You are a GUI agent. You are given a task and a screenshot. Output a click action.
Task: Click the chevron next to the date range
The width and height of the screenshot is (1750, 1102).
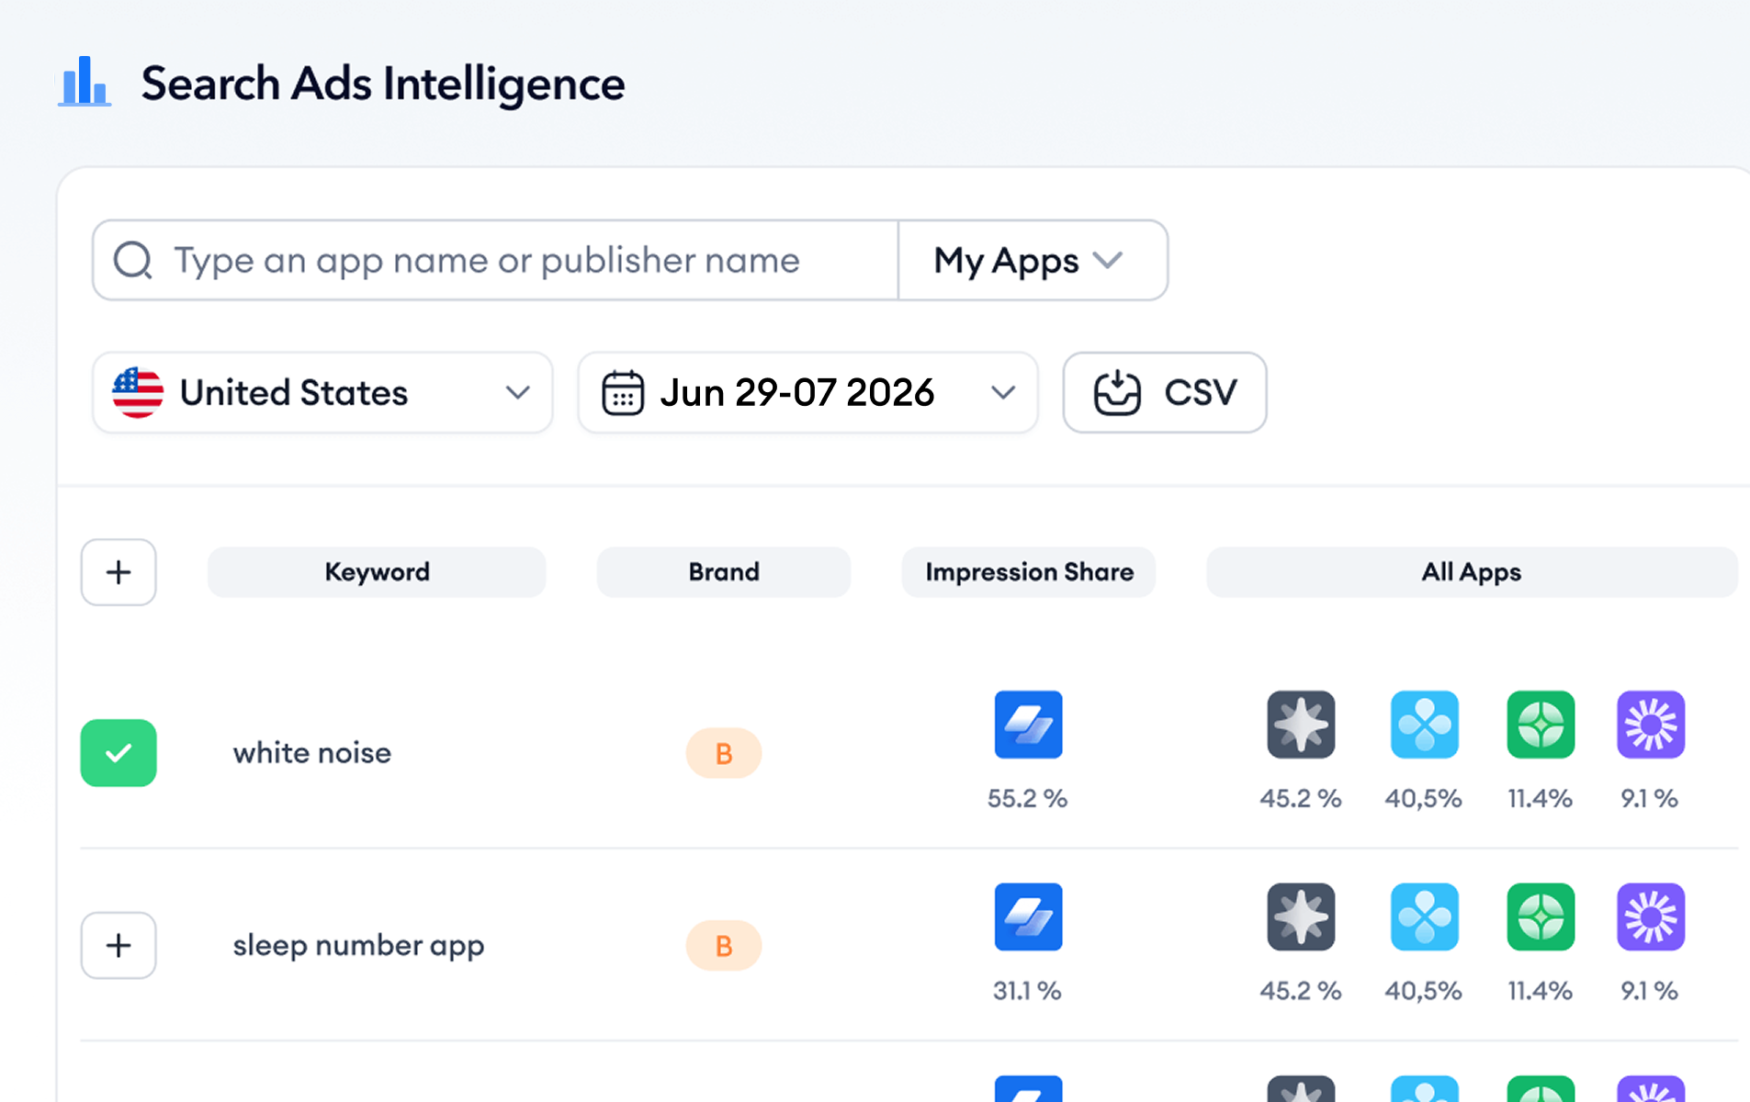pyautogui.click(x=1003, y=392)
